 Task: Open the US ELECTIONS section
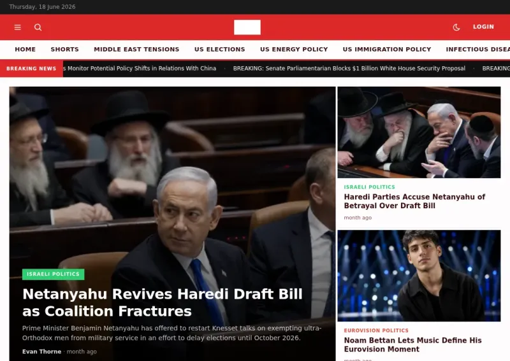click(219, 50)
